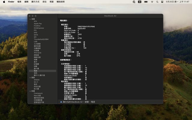
Task: Open the 檔案 menu
Action: 19,2
